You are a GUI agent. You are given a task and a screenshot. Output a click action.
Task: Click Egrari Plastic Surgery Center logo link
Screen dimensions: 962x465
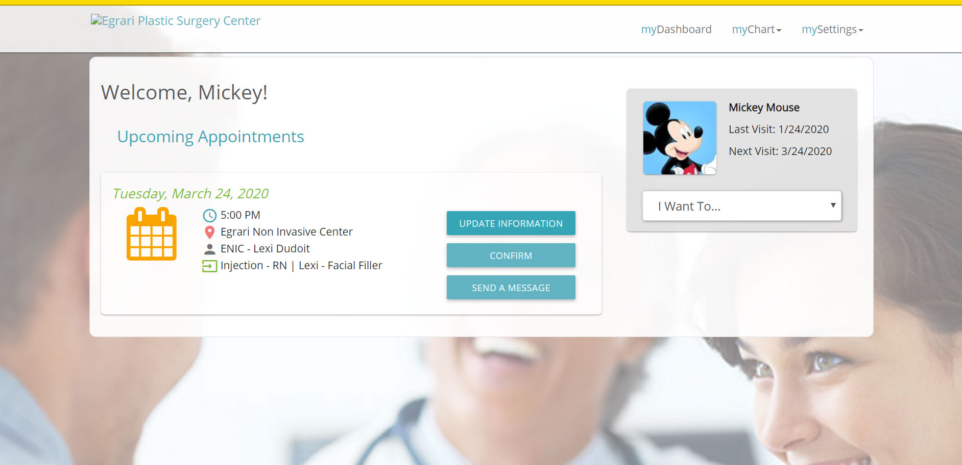[x=176, y=20]
